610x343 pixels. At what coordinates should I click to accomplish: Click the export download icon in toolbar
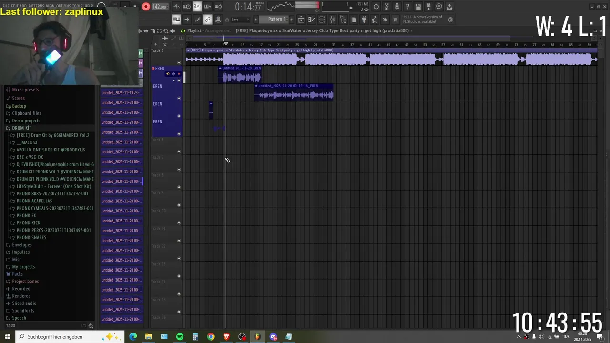pyautogui.click(x=449, y=7)
